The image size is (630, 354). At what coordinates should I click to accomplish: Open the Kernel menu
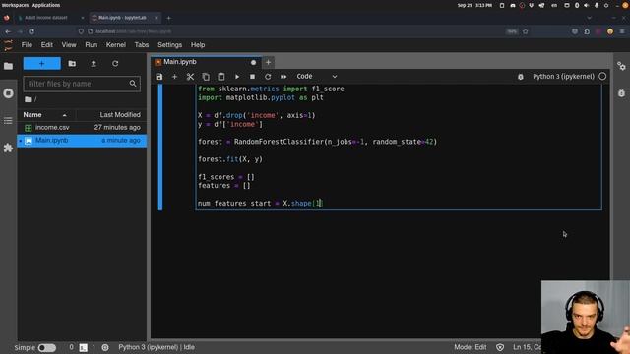tap(116, 45)
